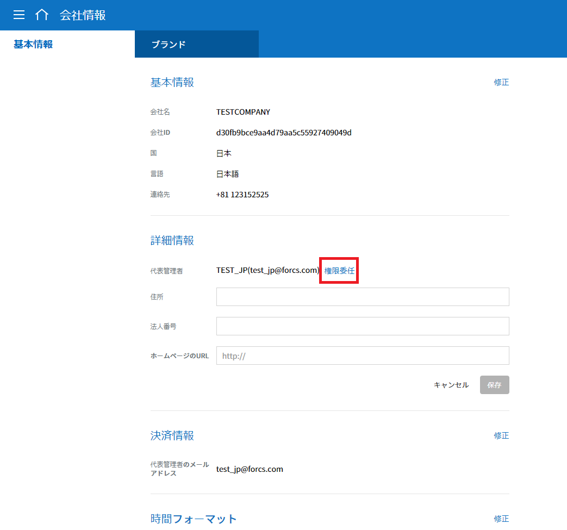The height and width of the screenshot is (530, 567).
Task: Click the キャンセル button
Action: 451,385
